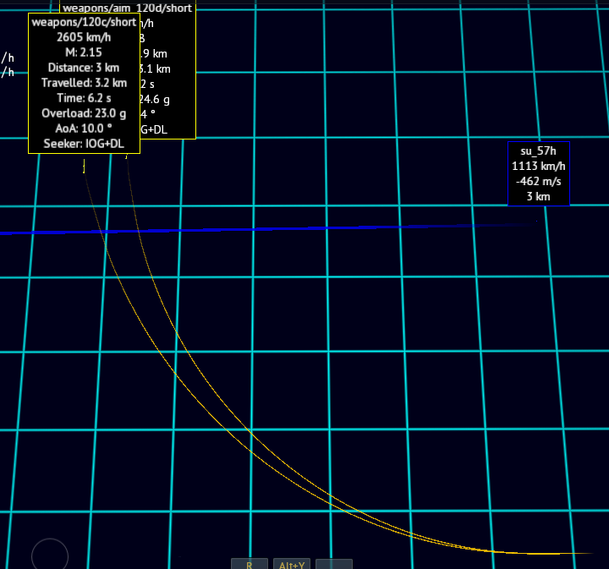This screenshot has width=609, height=569.
Task: Click the su_57h aircraft name label
Action: 539,151
